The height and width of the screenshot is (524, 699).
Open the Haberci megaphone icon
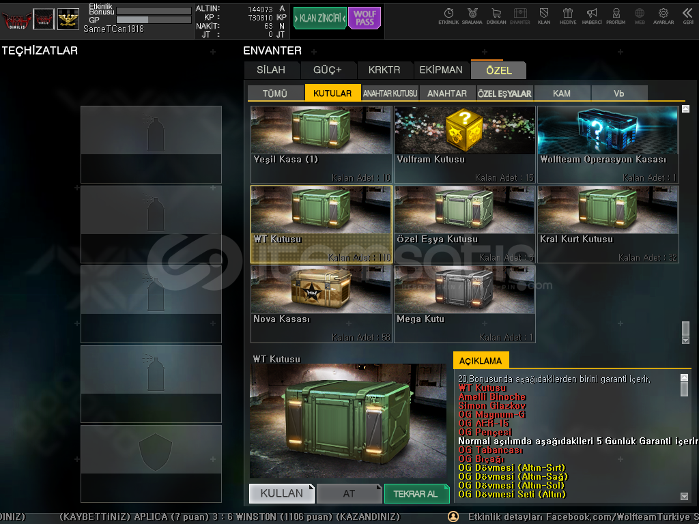(592, 16)
